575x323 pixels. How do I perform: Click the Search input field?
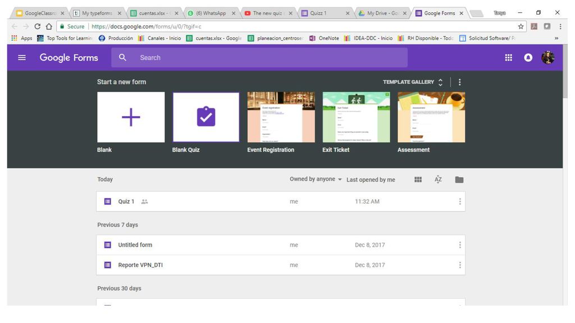[x=259, y=58]
